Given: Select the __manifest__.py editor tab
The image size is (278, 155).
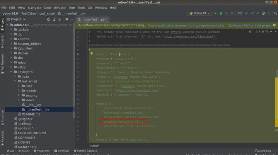Looking at the screenshot, I should [92, 19].
